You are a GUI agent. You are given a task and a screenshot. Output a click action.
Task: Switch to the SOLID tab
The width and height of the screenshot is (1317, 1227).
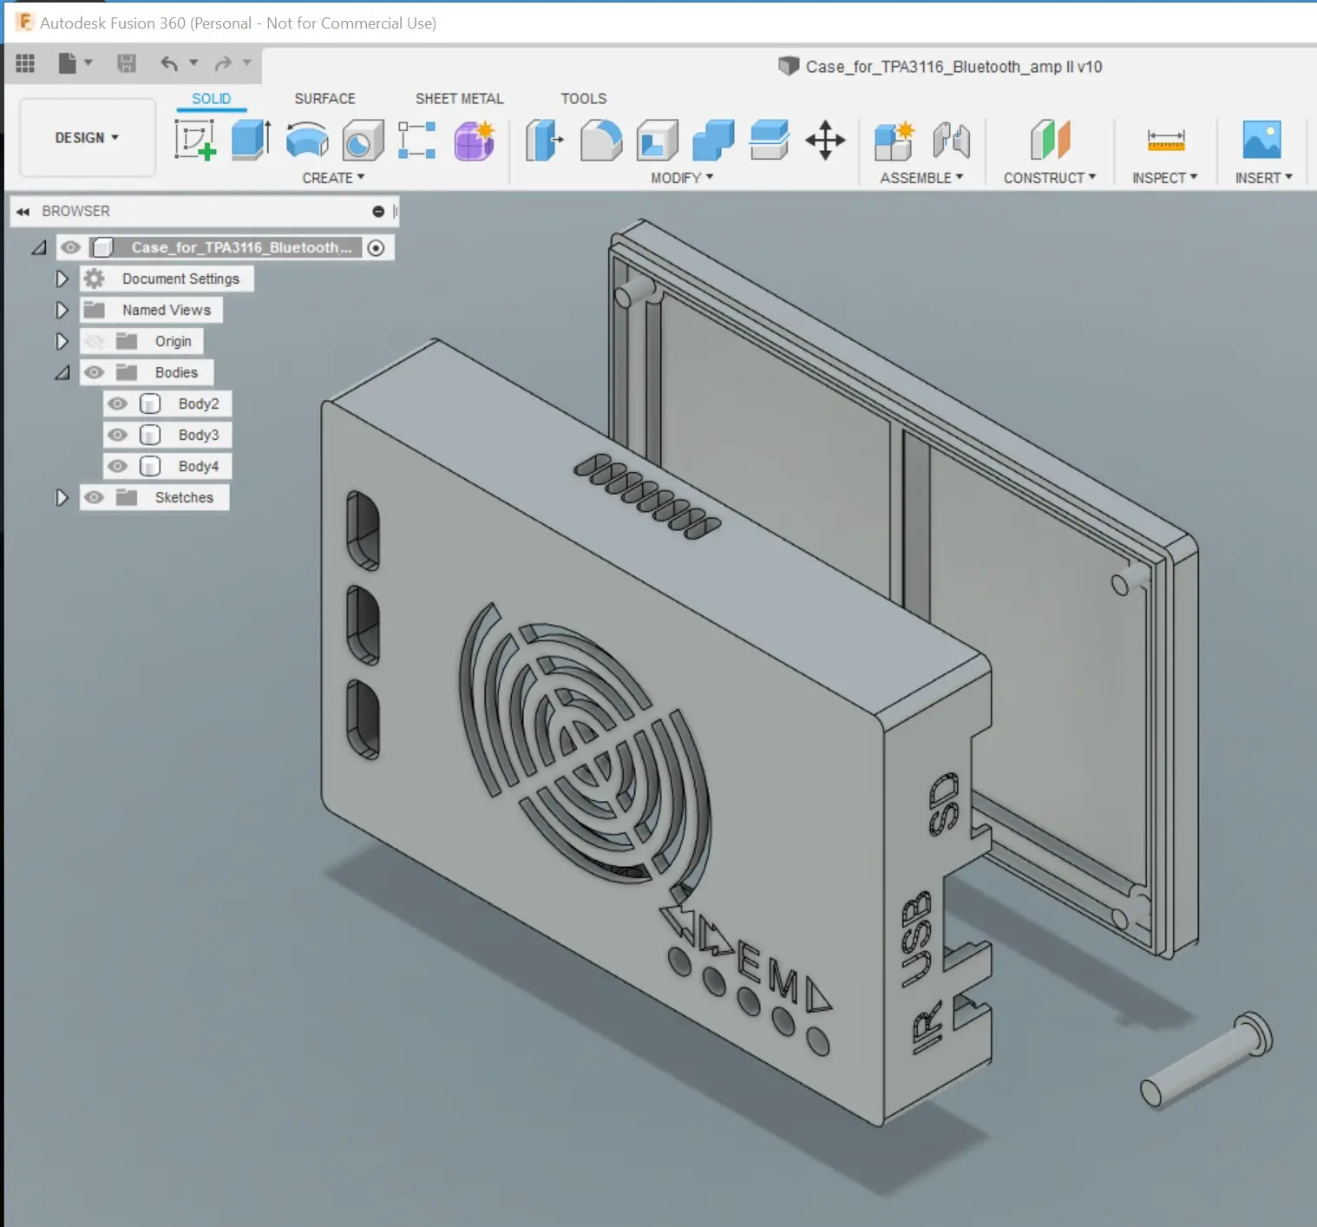pos(212,99)
